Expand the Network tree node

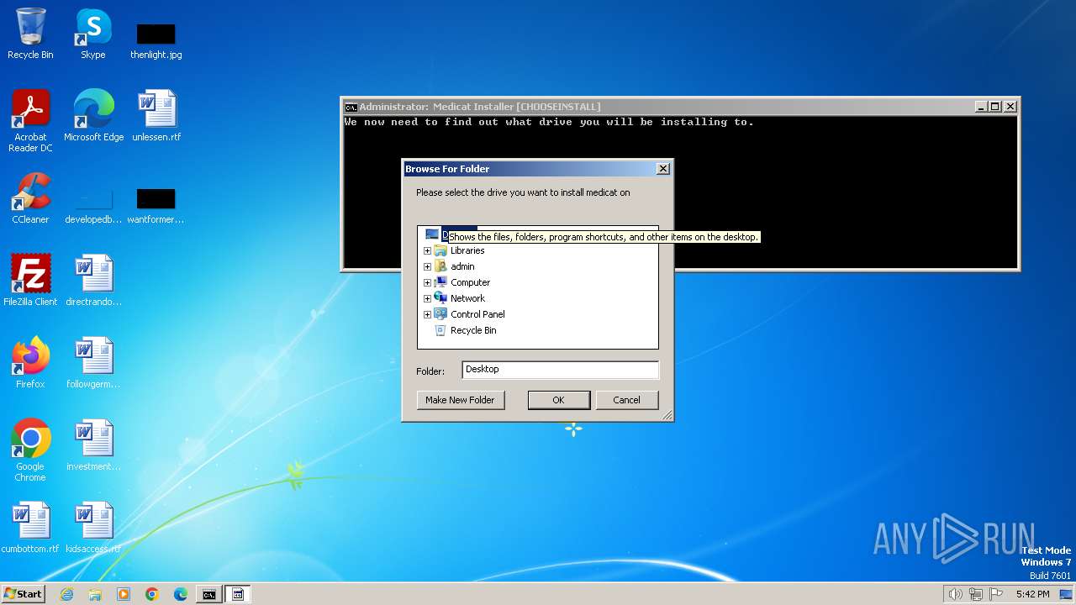click(427, 298)
